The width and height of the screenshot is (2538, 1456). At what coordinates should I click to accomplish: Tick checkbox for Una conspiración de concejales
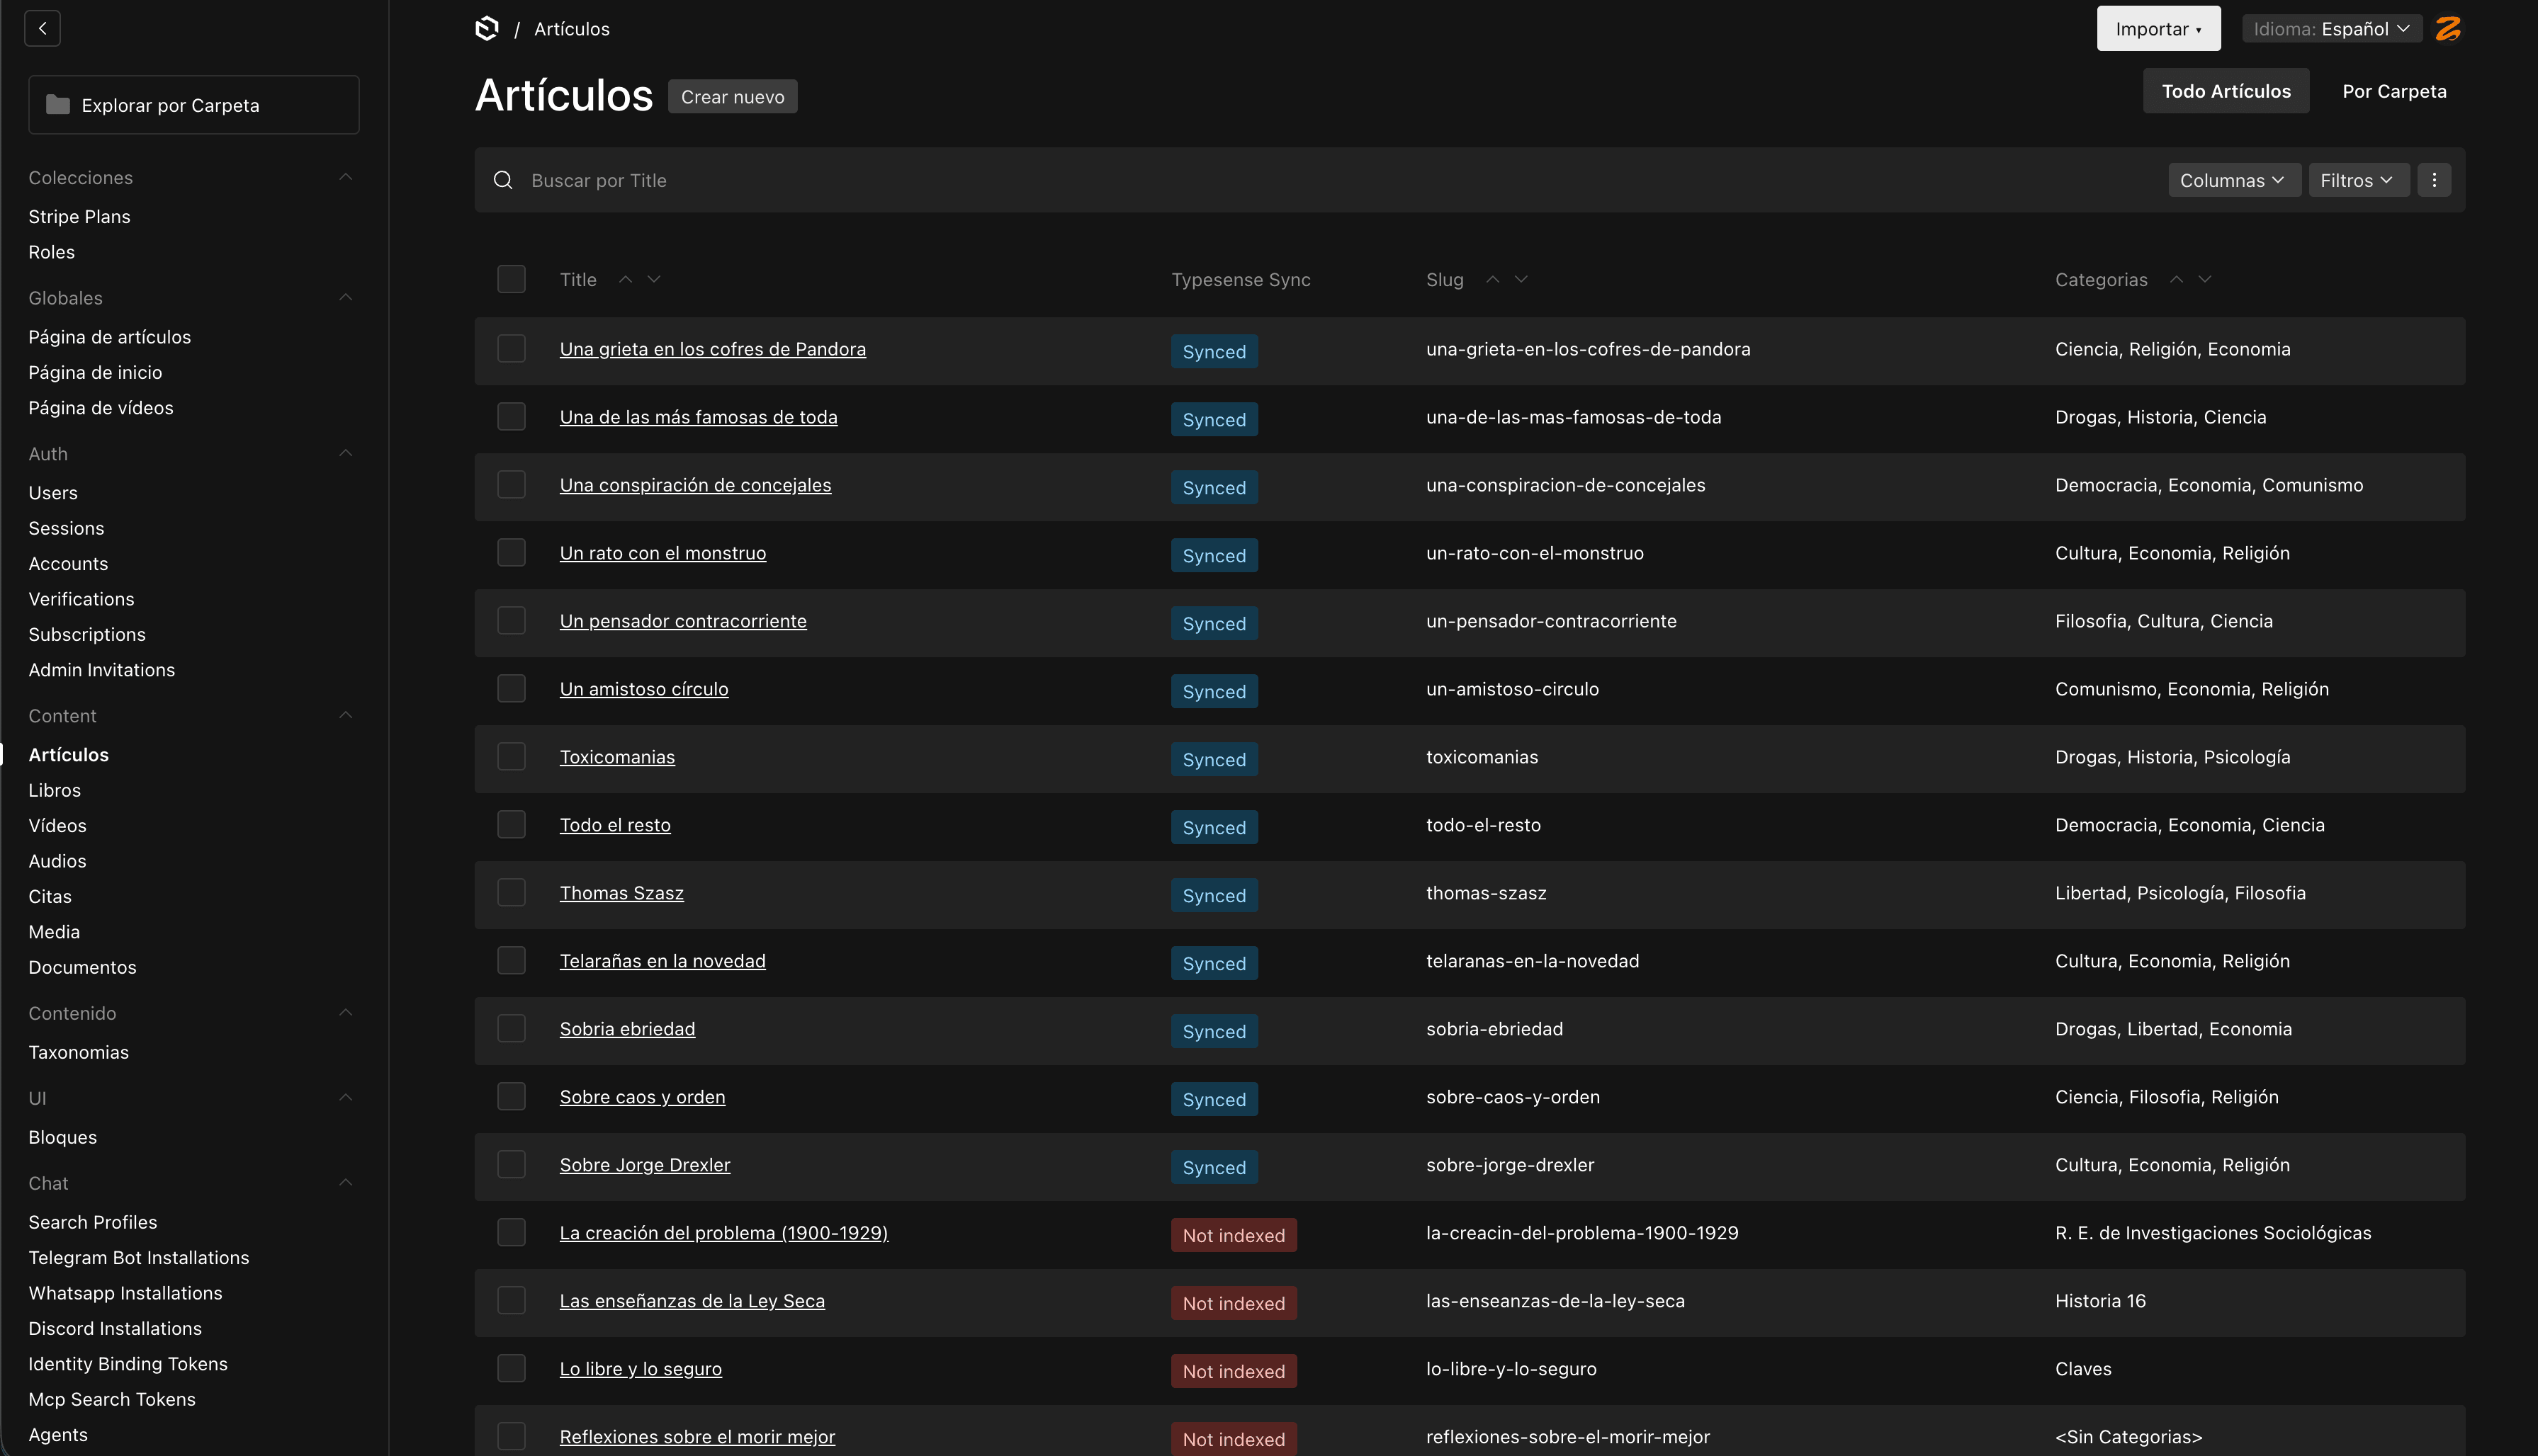click(511, 485)
